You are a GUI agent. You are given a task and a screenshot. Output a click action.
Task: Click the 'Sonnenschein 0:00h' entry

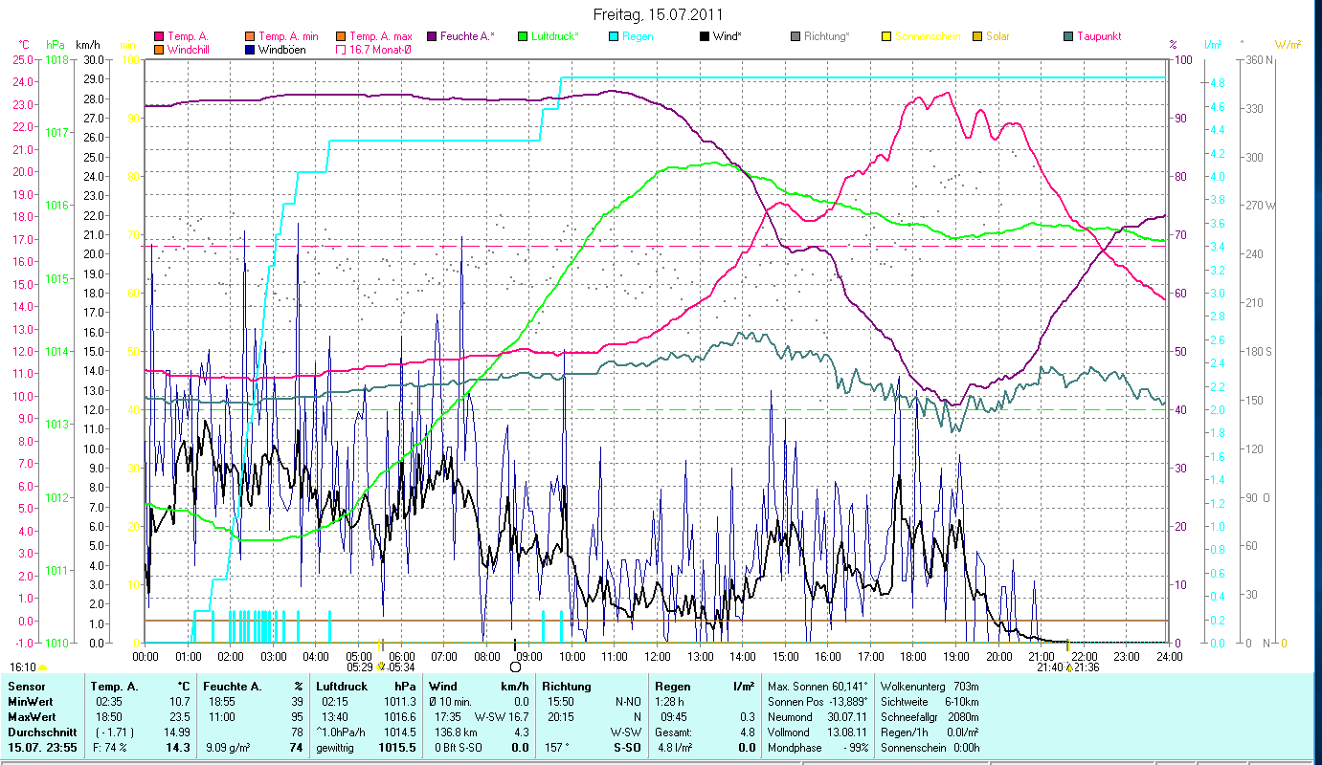pyautogui.click(x=931, y=748)
